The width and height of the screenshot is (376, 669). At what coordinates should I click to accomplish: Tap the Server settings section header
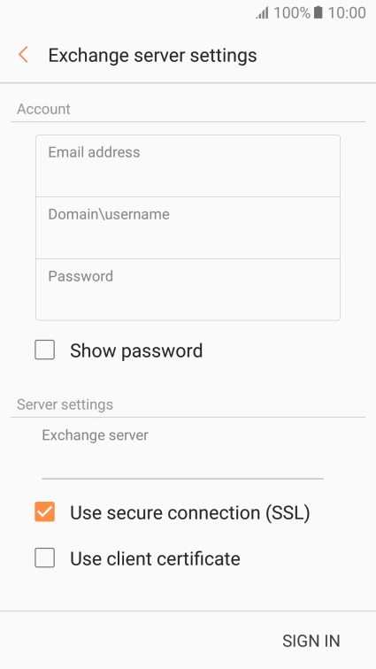click(65, 404)
